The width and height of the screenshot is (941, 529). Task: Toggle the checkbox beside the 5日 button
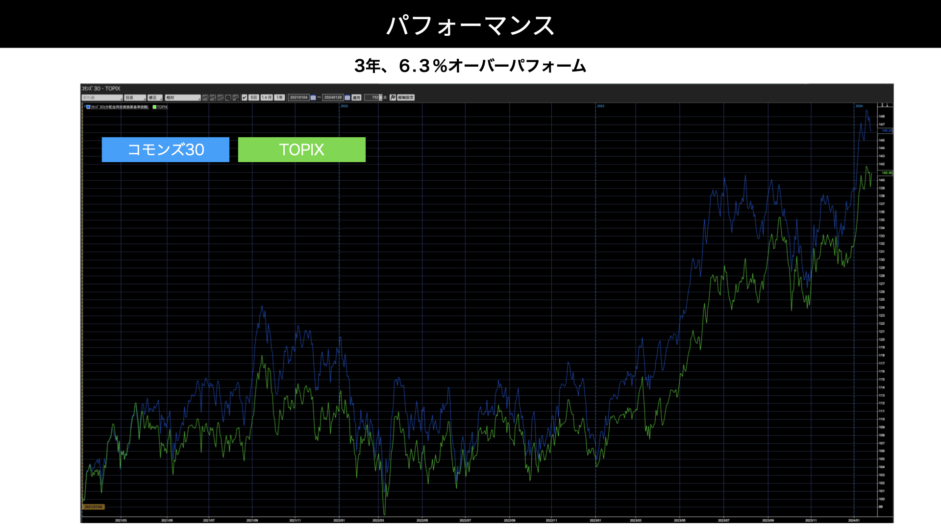coord(244,97)
